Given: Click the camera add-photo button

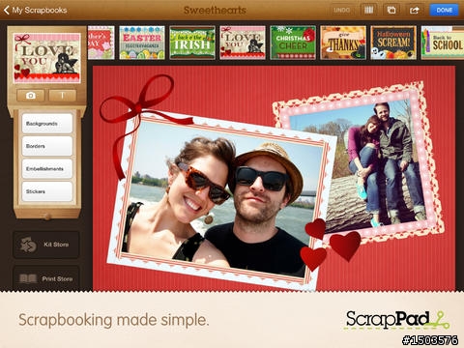Looking at the screenshot, I should point(31,96).
